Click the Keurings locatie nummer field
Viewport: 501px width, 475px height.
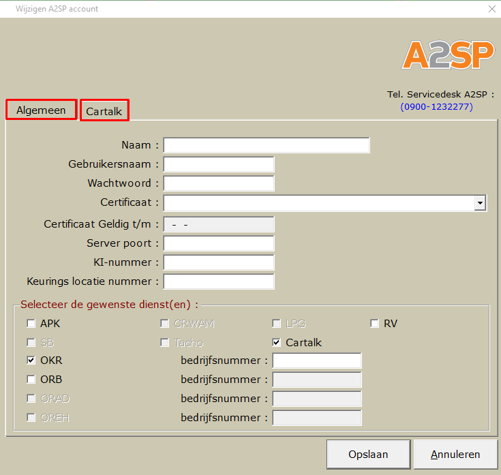point(219,281)
